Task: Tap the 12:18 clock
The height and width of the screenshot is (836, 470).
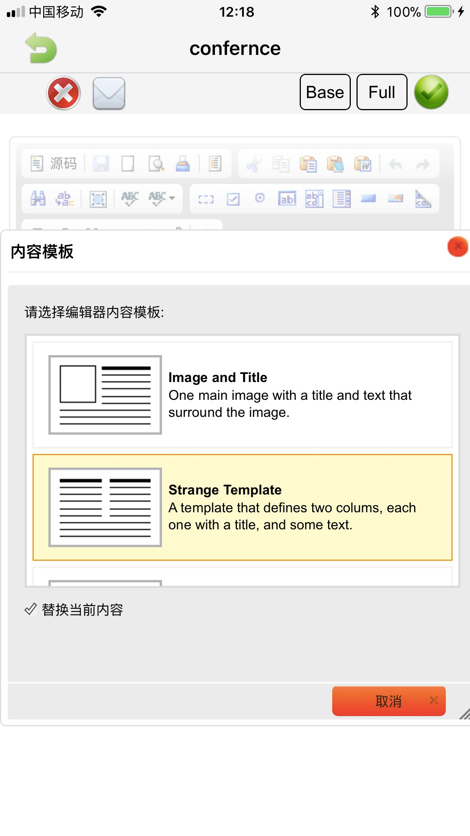Action: pyautogui.click(x=237, y=12)
